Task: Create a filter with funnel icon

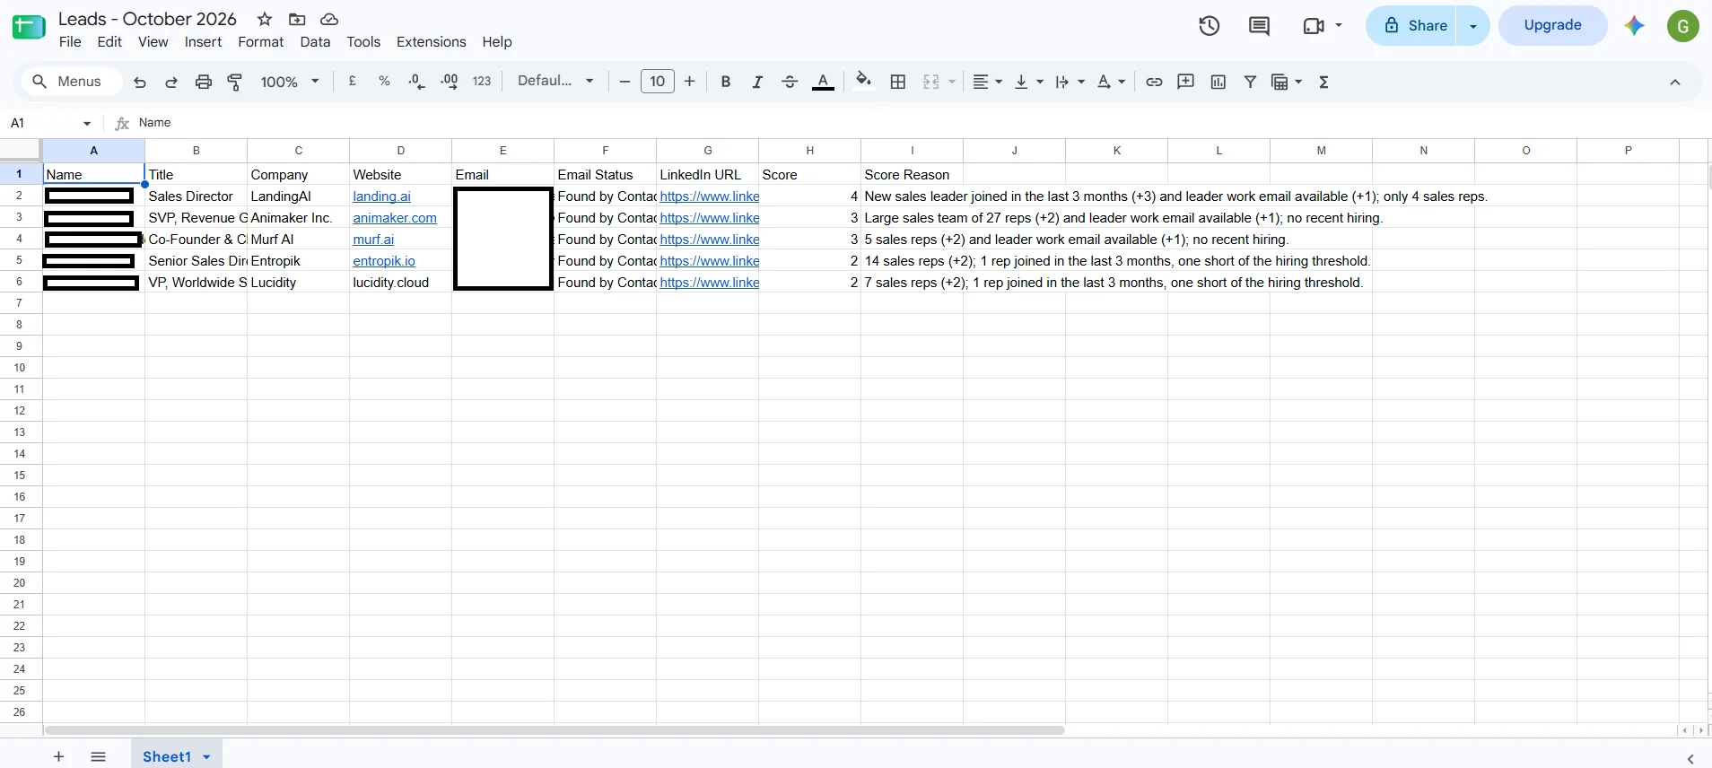Action: coord(1250,82)
